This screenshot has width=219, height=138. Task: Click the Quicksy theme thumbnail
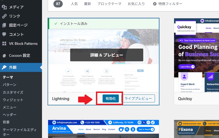pos(196,55)
